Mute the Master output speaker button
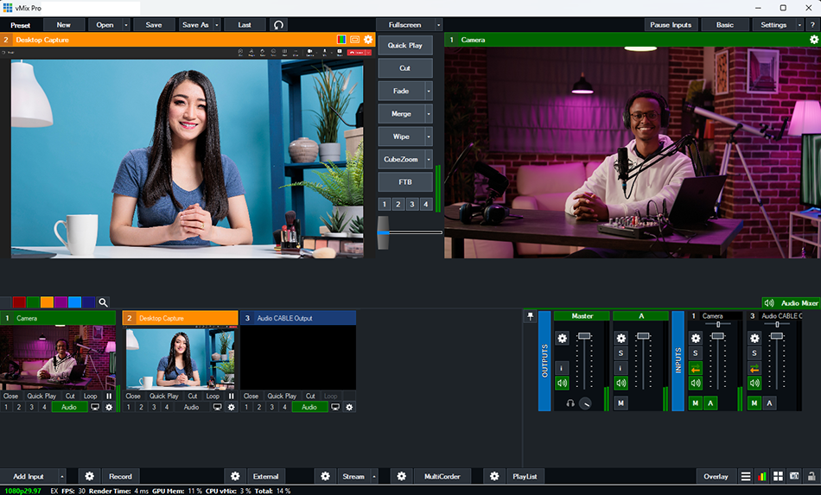The height and width of the screenshot is (495, 821). [x=562, y=383]
